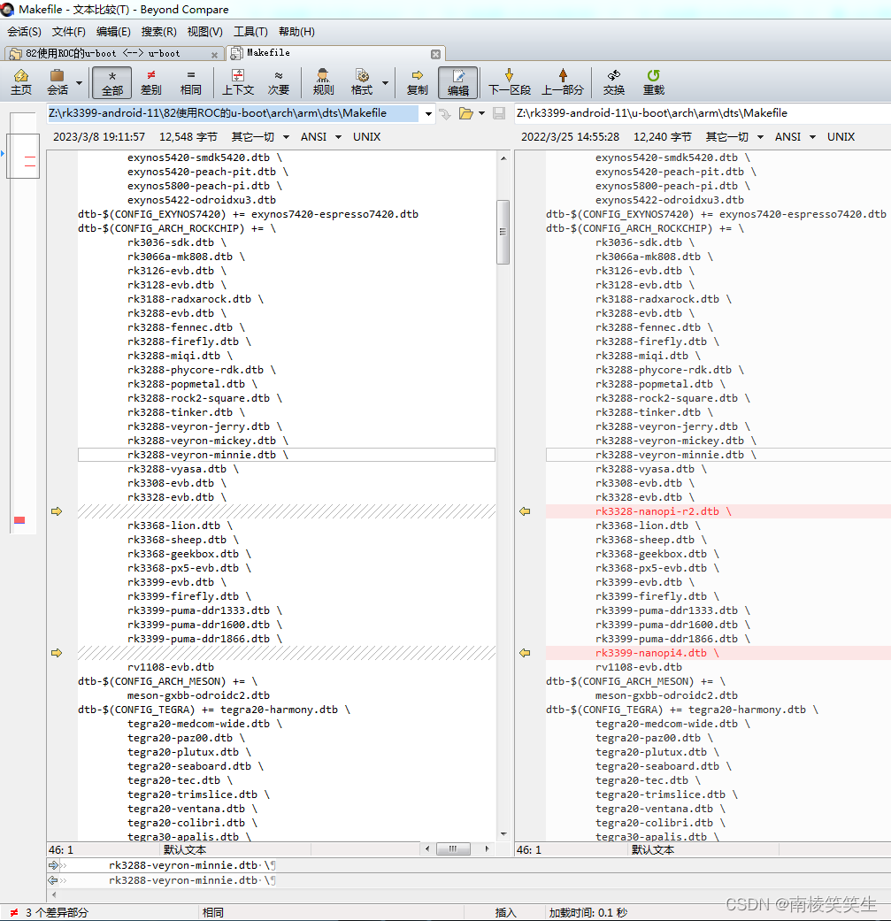
Task: Click the 格式 (Format) toolbar icon
Action: tap(363, 81)
